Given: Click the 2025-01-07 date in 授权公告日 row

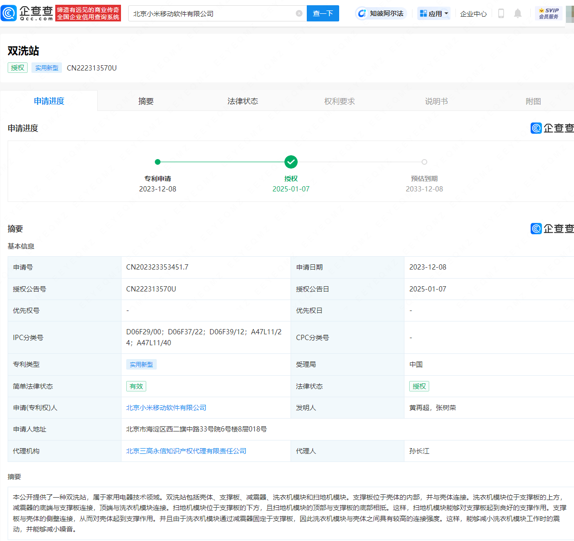Looking at the screenshot, I should click(428, 289).
